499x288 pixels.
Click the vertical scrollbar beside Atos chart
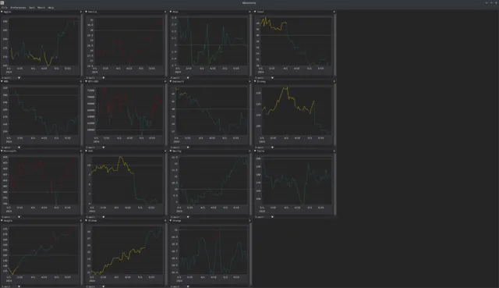coord(251,45)
